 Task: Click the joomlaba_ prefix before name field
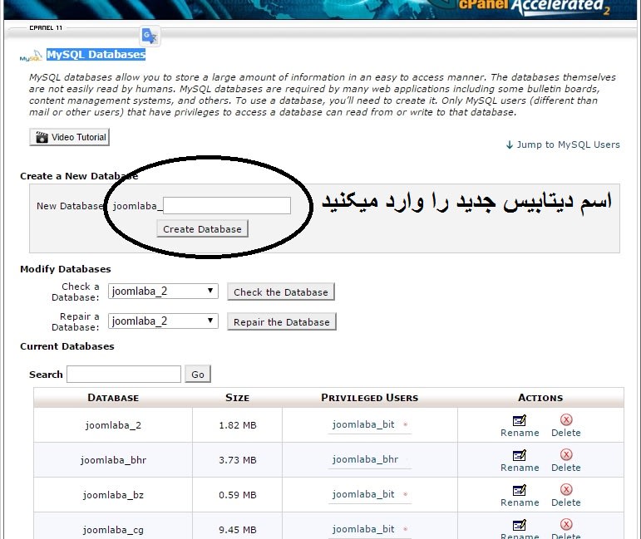point(137,206)
